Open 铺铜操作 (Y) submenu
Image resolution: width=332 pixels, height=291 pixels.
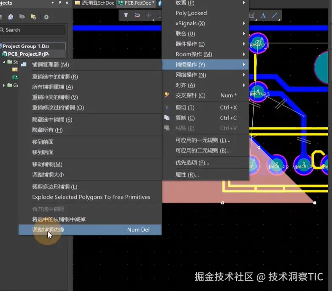point(205,64)
